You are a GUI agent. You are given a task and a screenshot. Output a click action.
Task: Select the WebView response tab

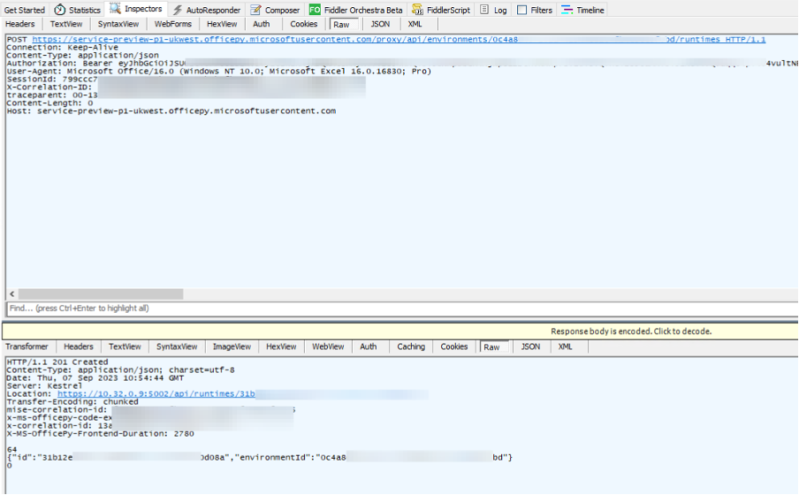click(328, 346)
